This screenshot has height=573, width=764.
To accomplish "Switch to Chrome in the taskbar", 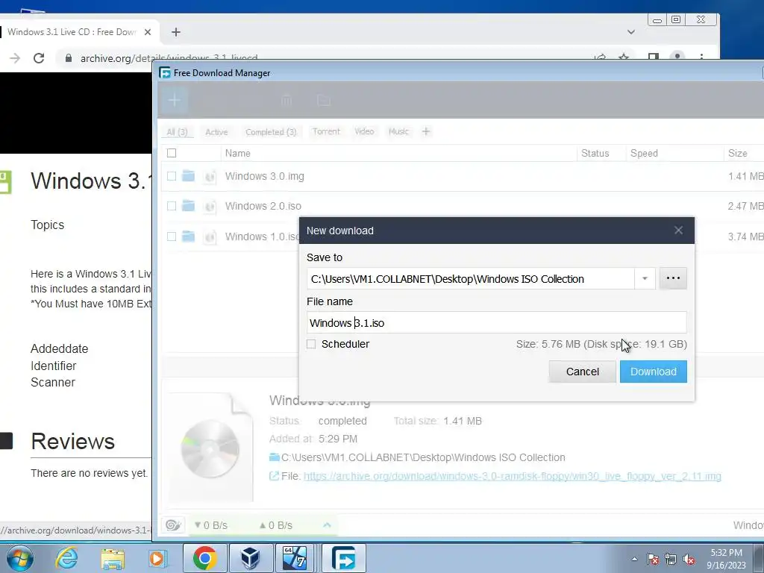I will click(204, 558).
